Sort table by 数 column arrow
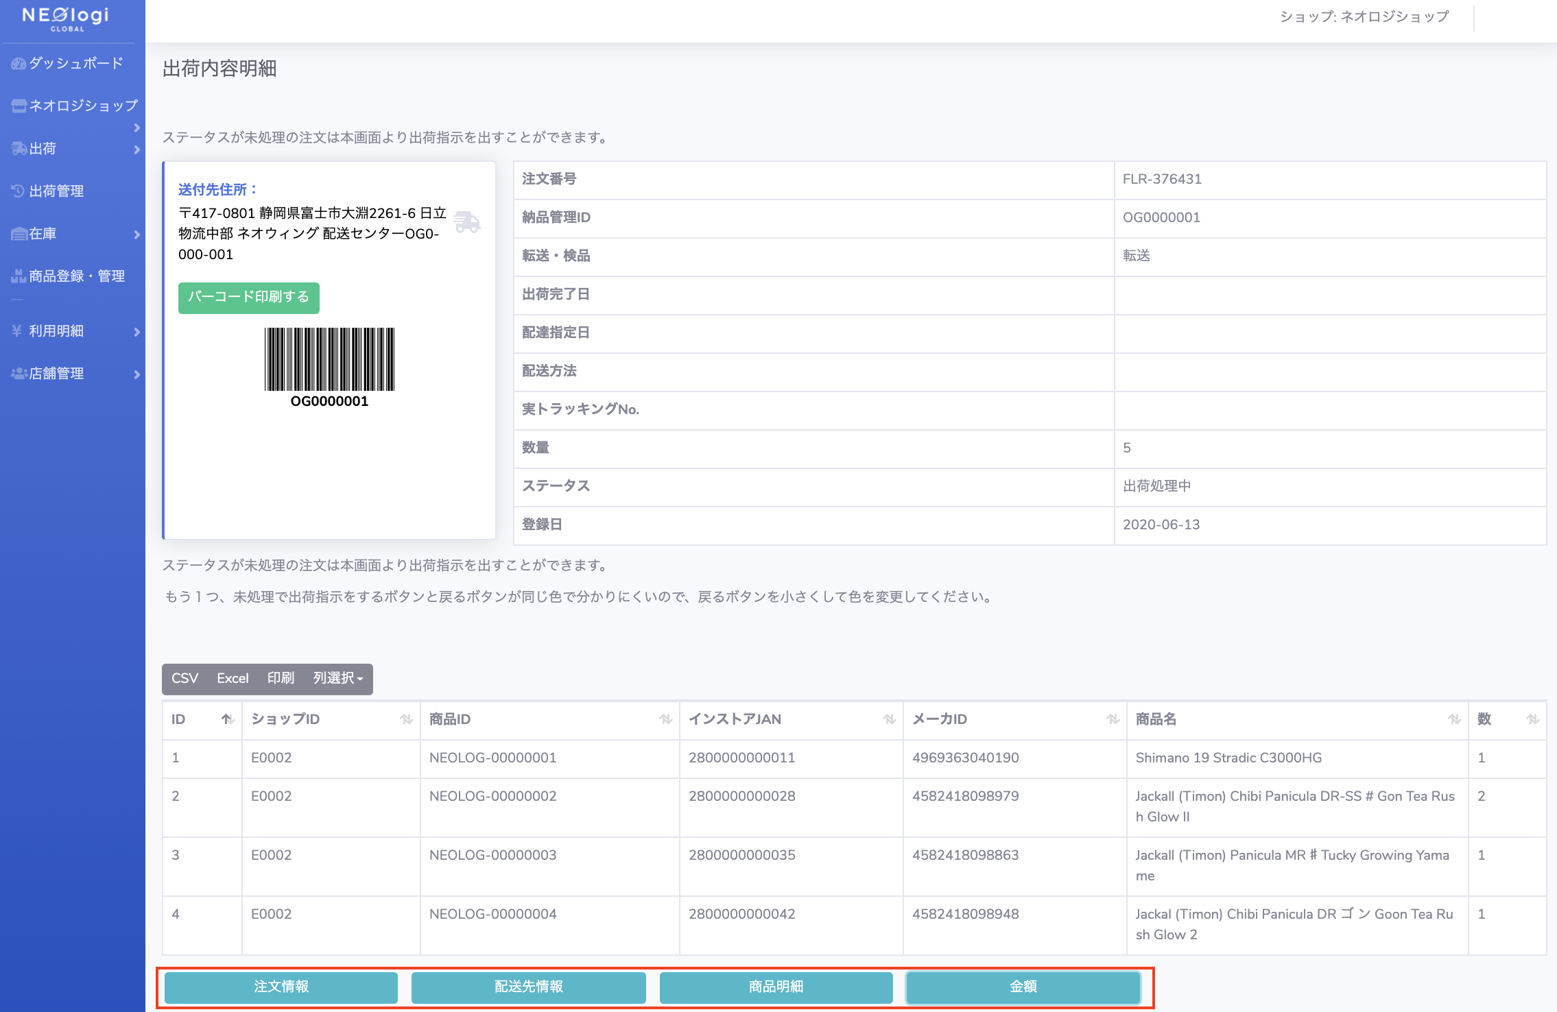 1533,719
